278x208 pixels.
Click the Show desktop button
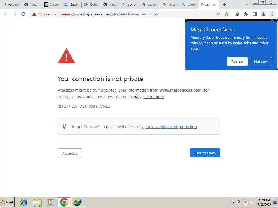click(275, 202)
